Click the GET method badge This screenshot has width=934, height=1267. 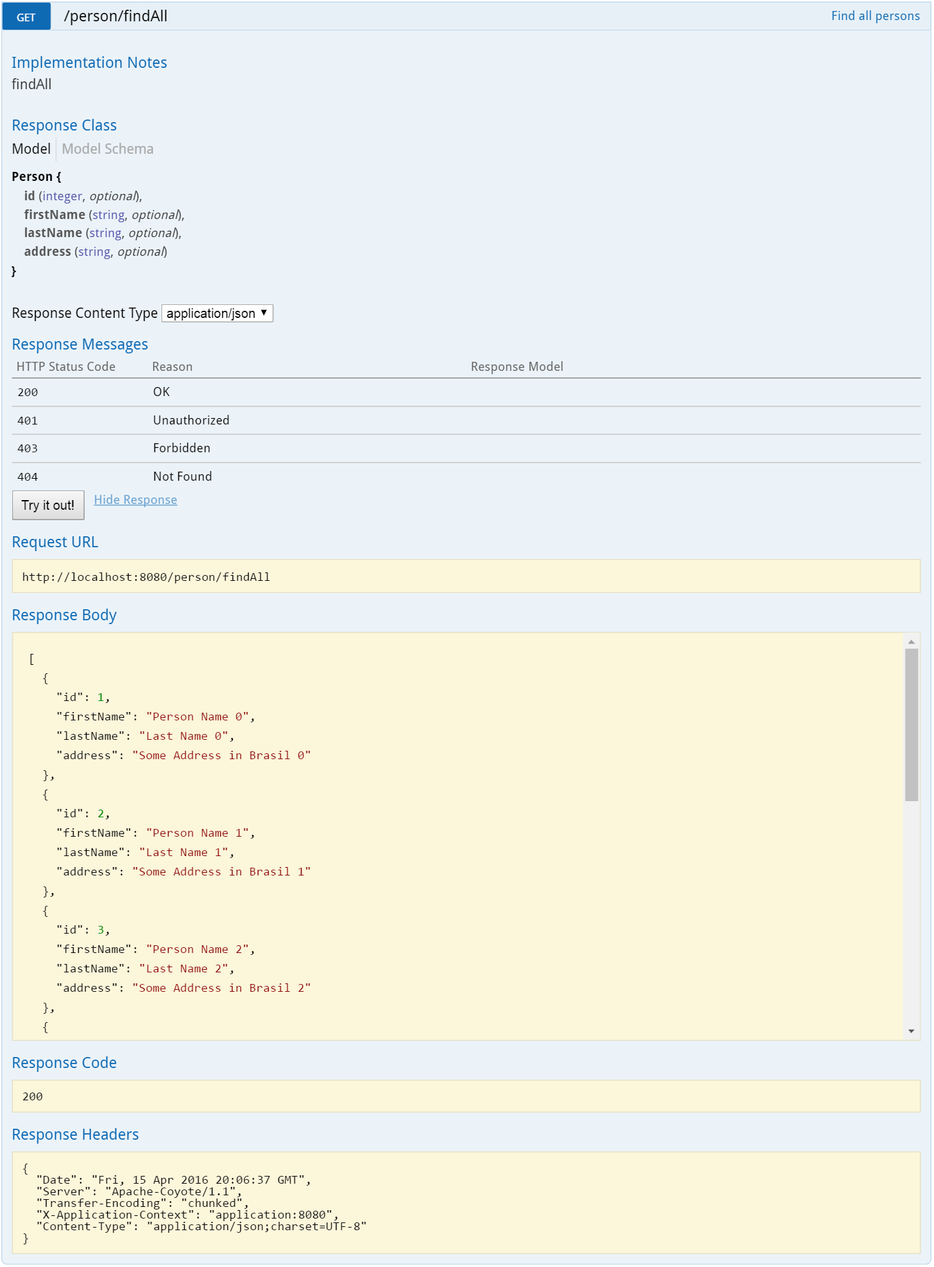tap(26, 17)
